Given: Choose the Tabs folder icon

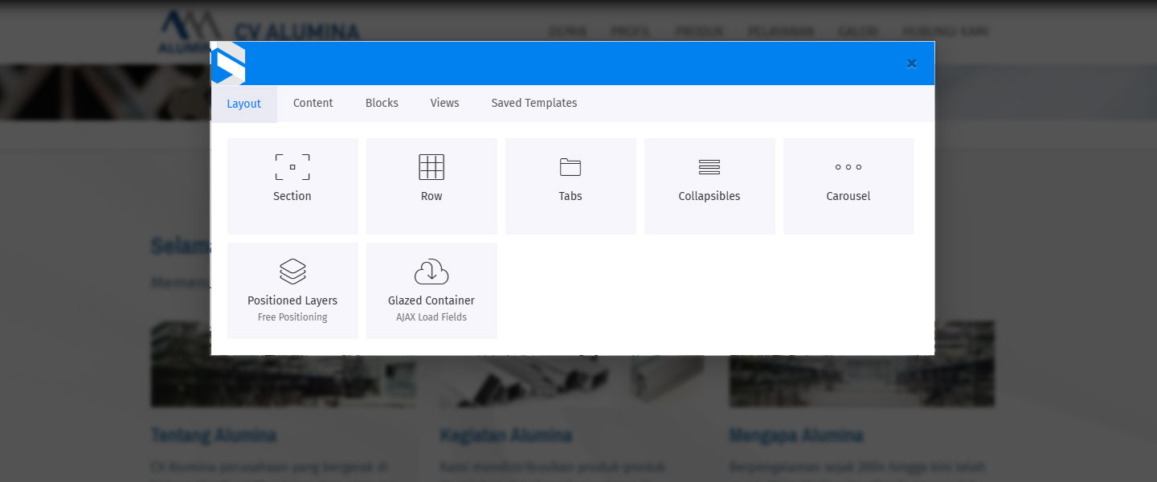Looking at the screenshot, I should click(x=570, y=167).
